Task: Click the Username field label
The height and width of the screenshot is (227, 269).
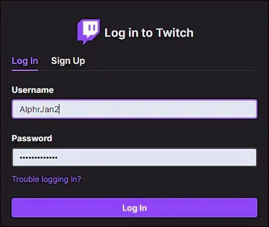Action: [x=33, y=90]
